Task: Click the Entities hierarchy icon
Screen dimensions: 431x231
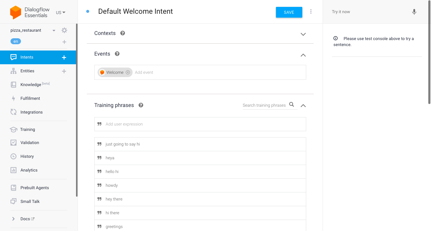Action: pos(13,71)
